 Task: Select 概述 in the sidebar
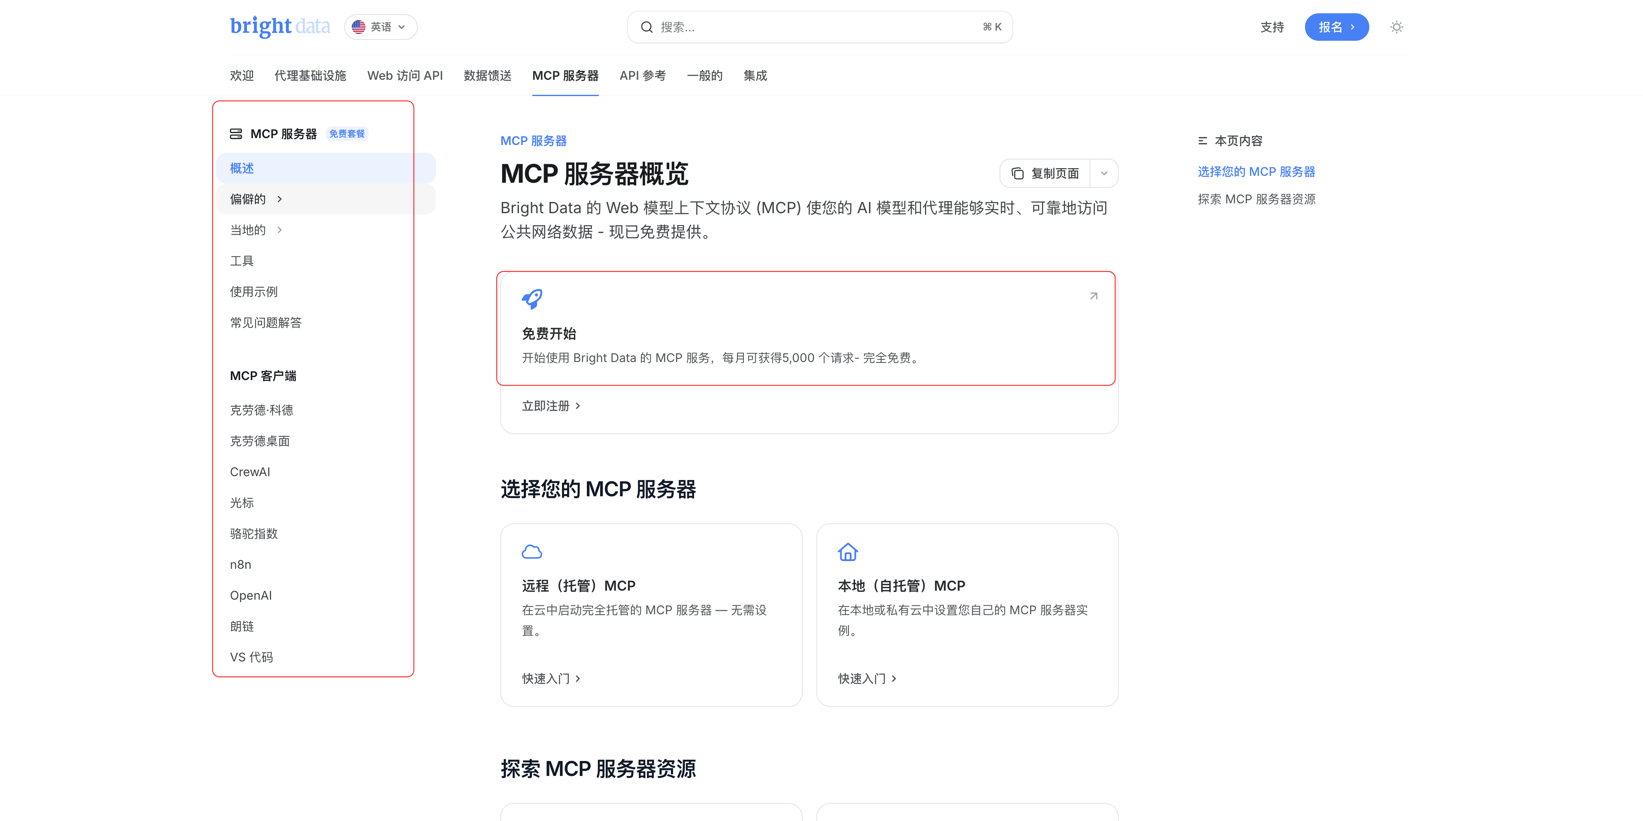tap(325, 168)
